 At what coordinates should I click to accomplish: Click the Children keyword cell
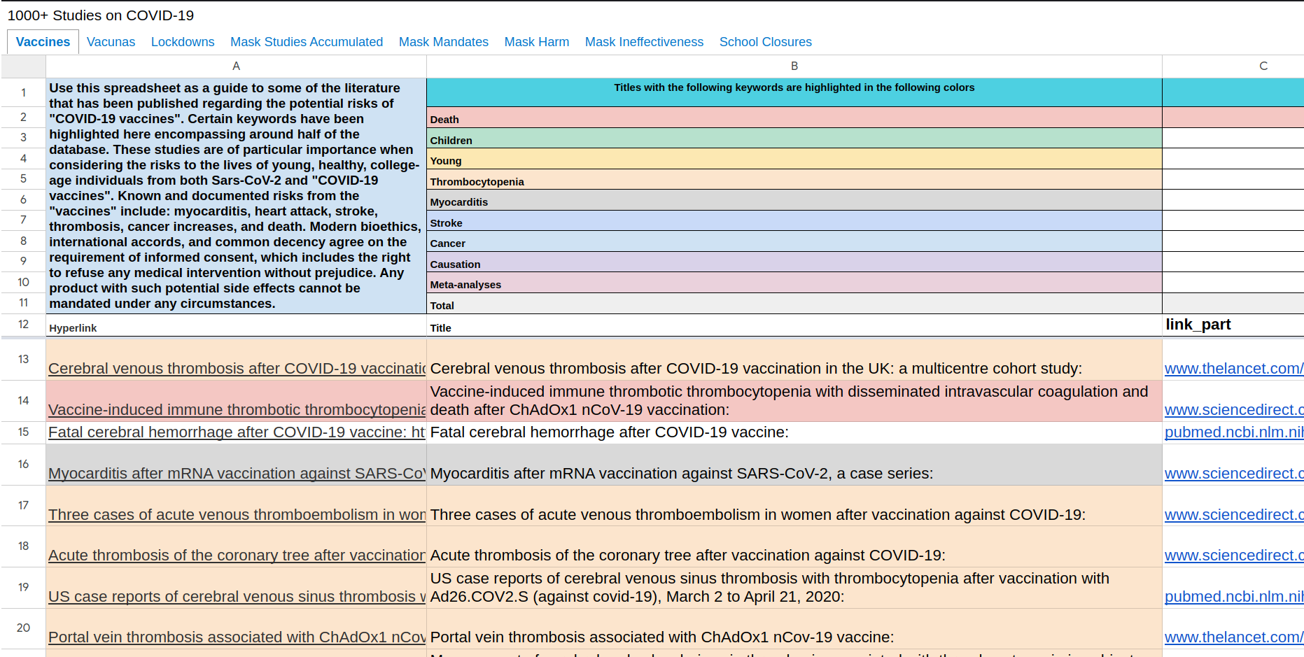794,138
